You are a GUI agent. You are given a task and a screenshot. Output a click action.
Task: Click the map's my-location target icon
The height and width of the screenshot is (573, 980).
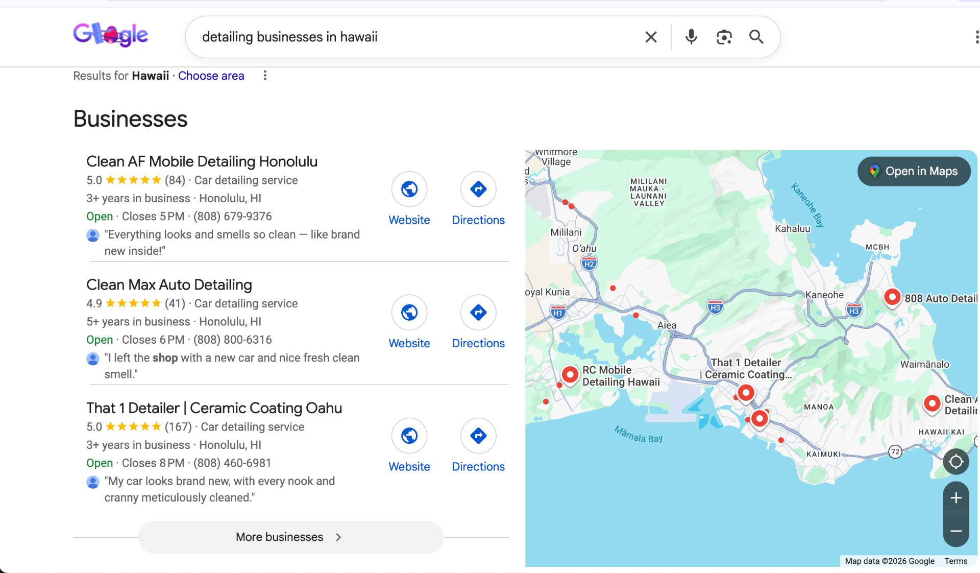tap(956, 462)
